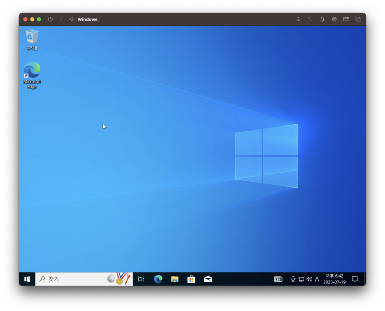Open volume control in system tray
Image resolution: width=385 pixels, height=311 pixels.
309,279
